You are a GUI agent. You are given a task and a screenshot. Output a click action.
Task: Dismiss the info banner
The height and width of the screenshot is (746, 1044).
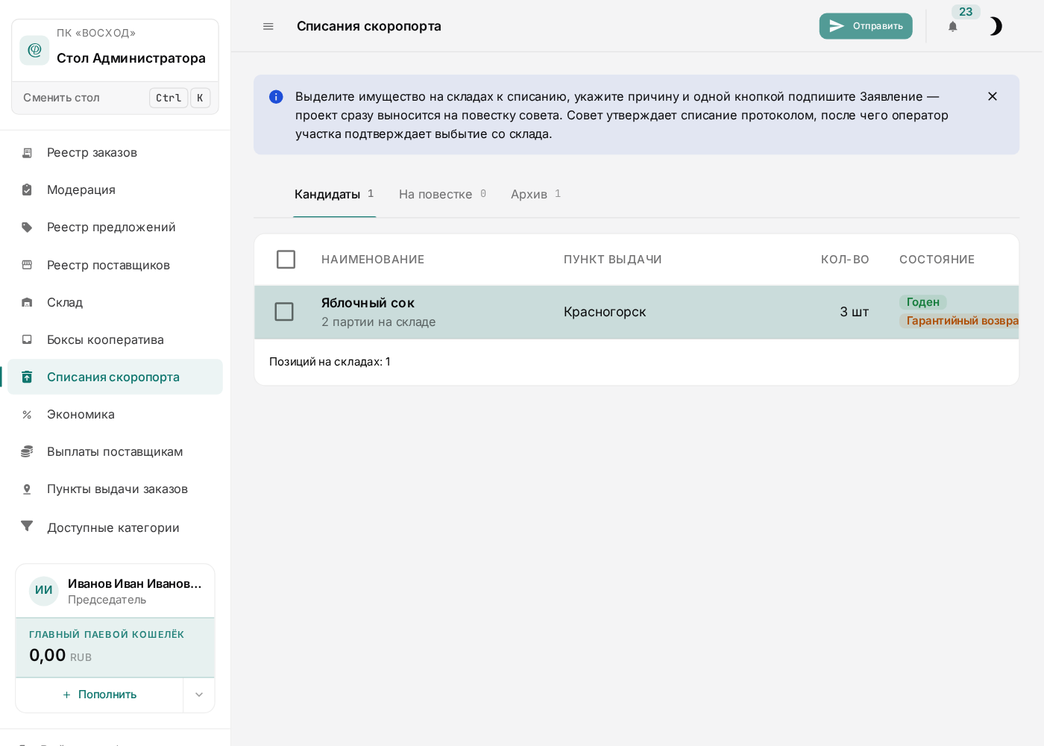click(x=993, y=96)
